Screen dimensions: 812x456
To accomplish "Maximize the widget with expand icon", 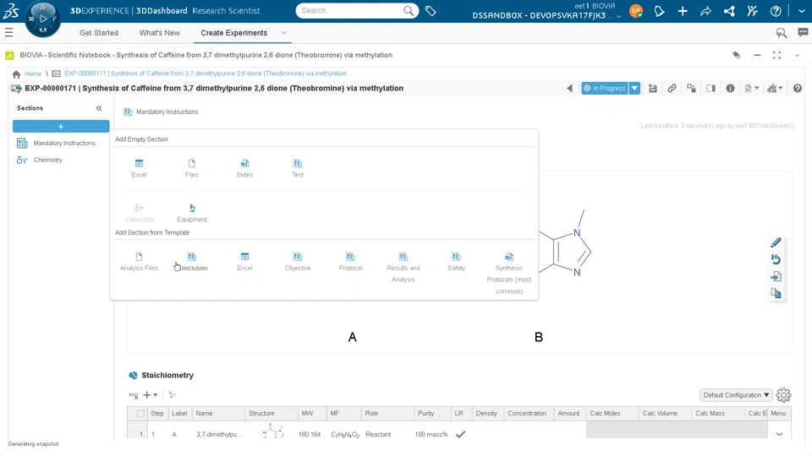I will pos(776,56).
